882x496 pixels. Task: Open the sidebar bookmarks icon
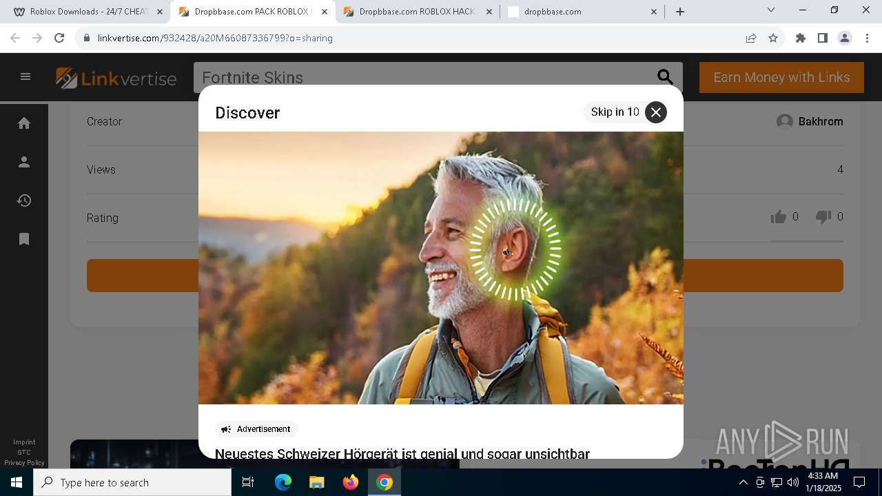click(24, 239)
